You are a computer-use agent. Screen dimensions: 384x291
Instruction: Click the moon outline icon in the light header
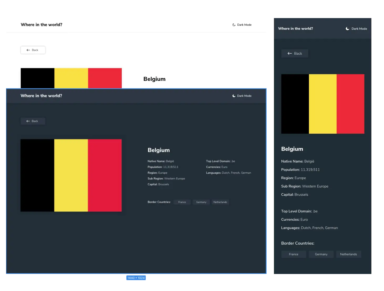234,25
